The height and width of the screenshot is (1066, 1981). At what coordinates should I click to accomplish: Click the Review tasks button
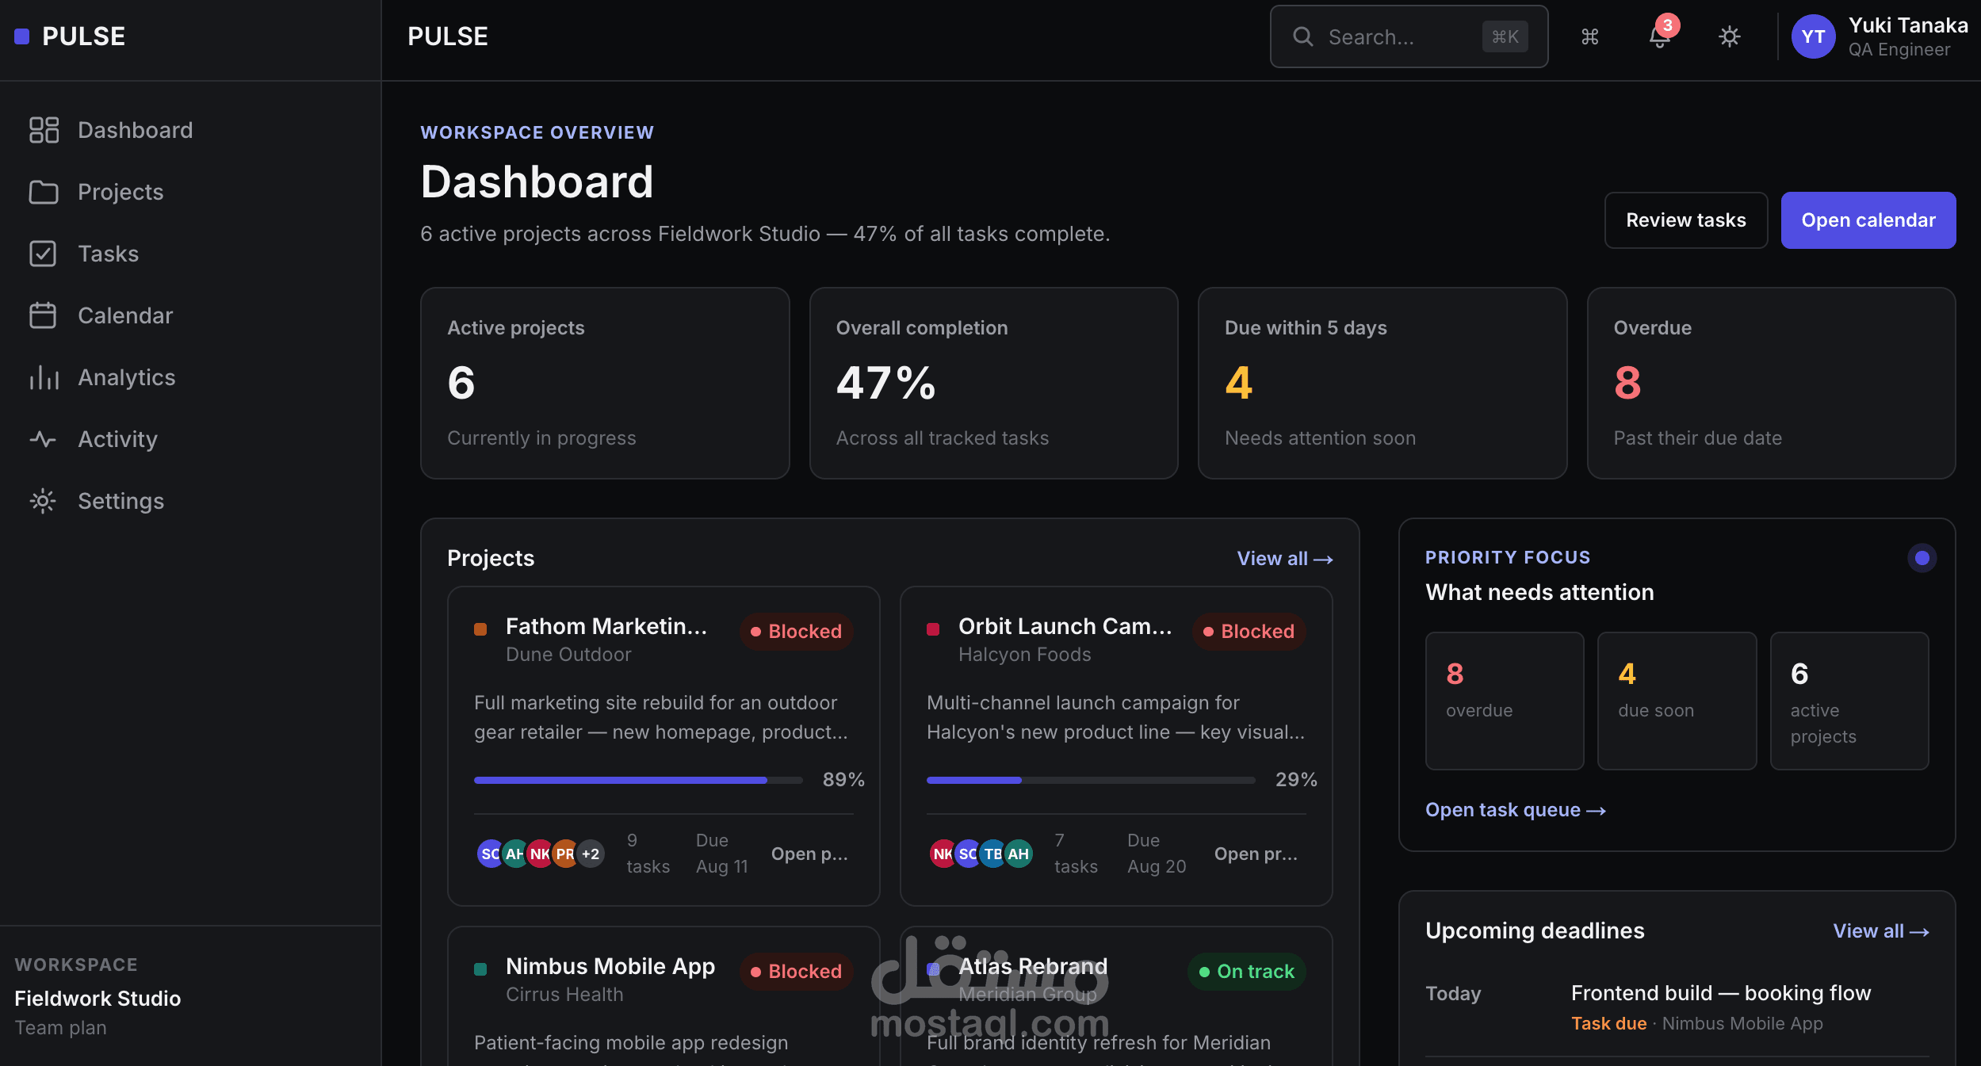click(x=1686, y=220)
